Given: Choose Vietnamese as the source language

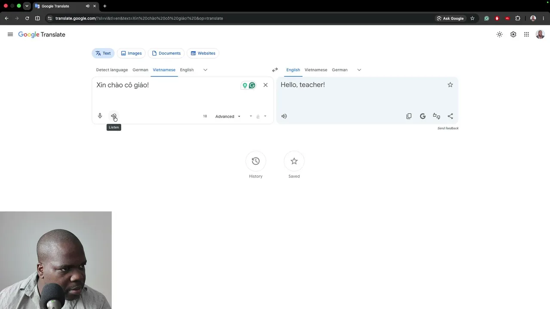Looking at the screenshot, I should pyautogui.click(x=164, y=70).
